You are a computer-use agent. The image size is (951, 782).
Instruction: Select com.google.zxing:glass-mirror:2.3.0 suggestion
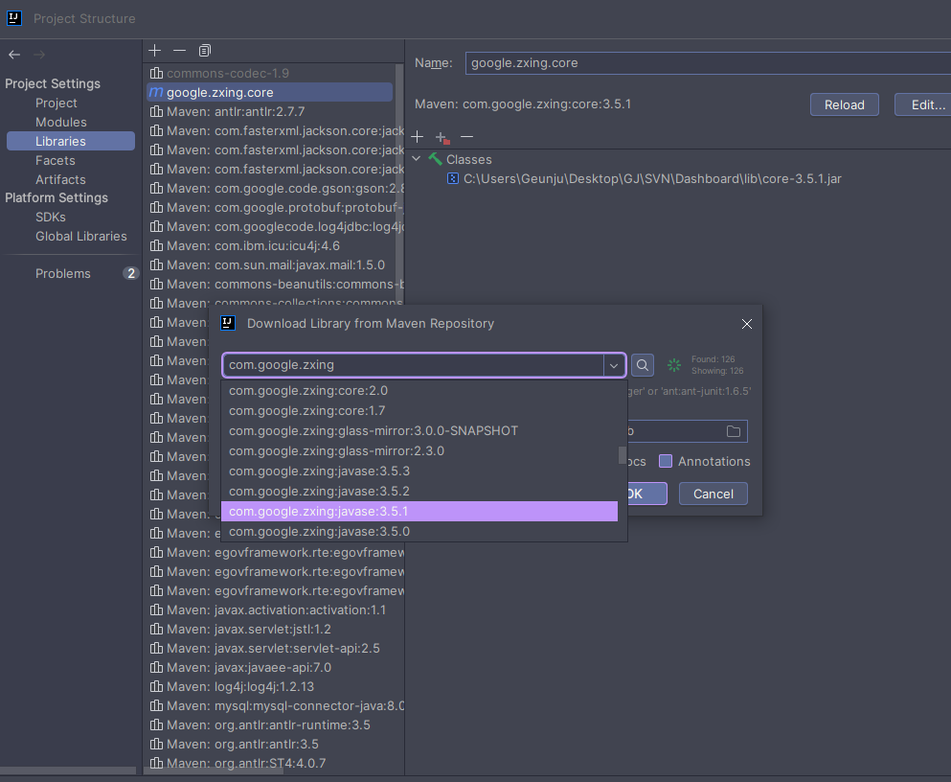419,450
